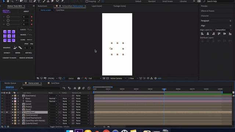Screen dimensions: 235x132
Task: Open the Normal blend mode dropdown on layer 2
Action: pyautogui.click(x=53, y=99)
